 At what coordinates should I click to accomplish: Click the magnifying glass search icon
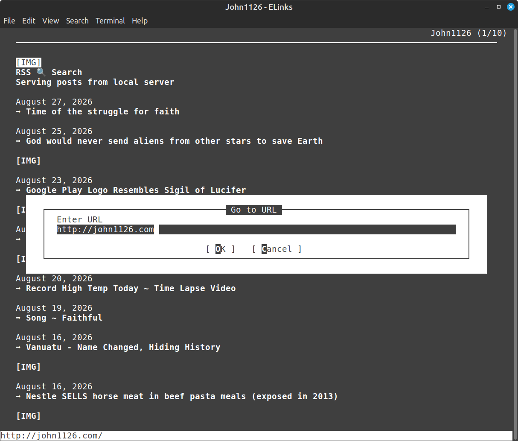click(x=41, y=73)
